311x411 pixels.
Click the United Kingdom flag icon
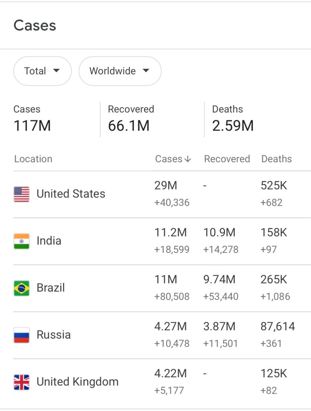[x=22, y=382]
